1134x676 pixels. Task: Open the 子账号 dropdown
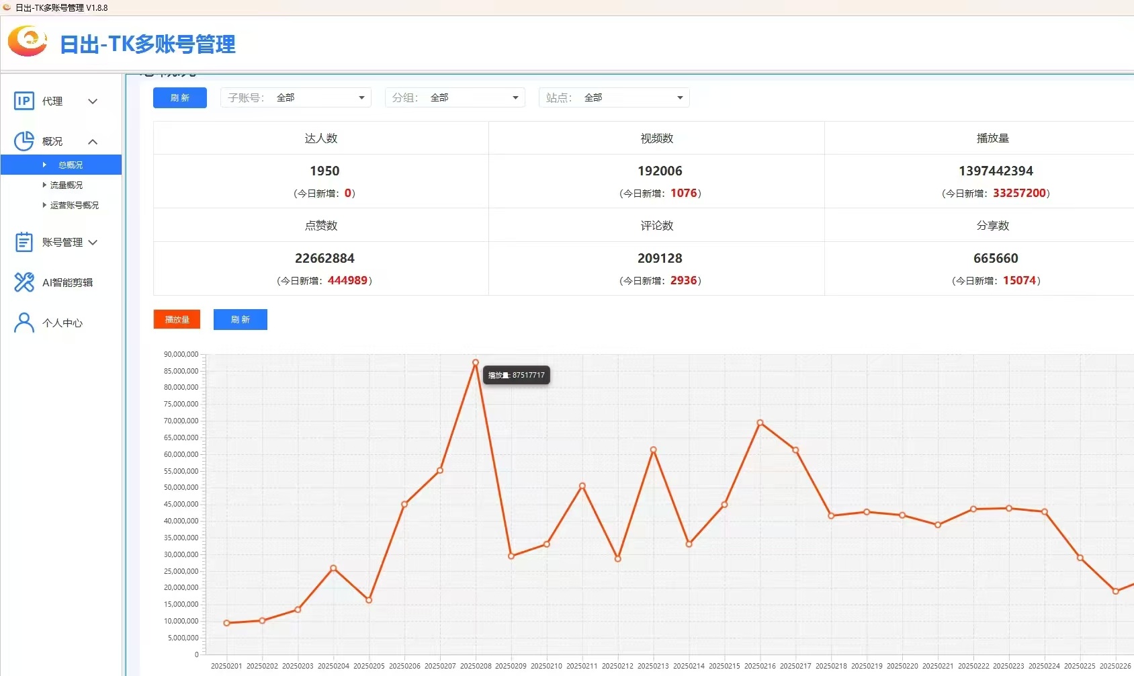[296, 97]
